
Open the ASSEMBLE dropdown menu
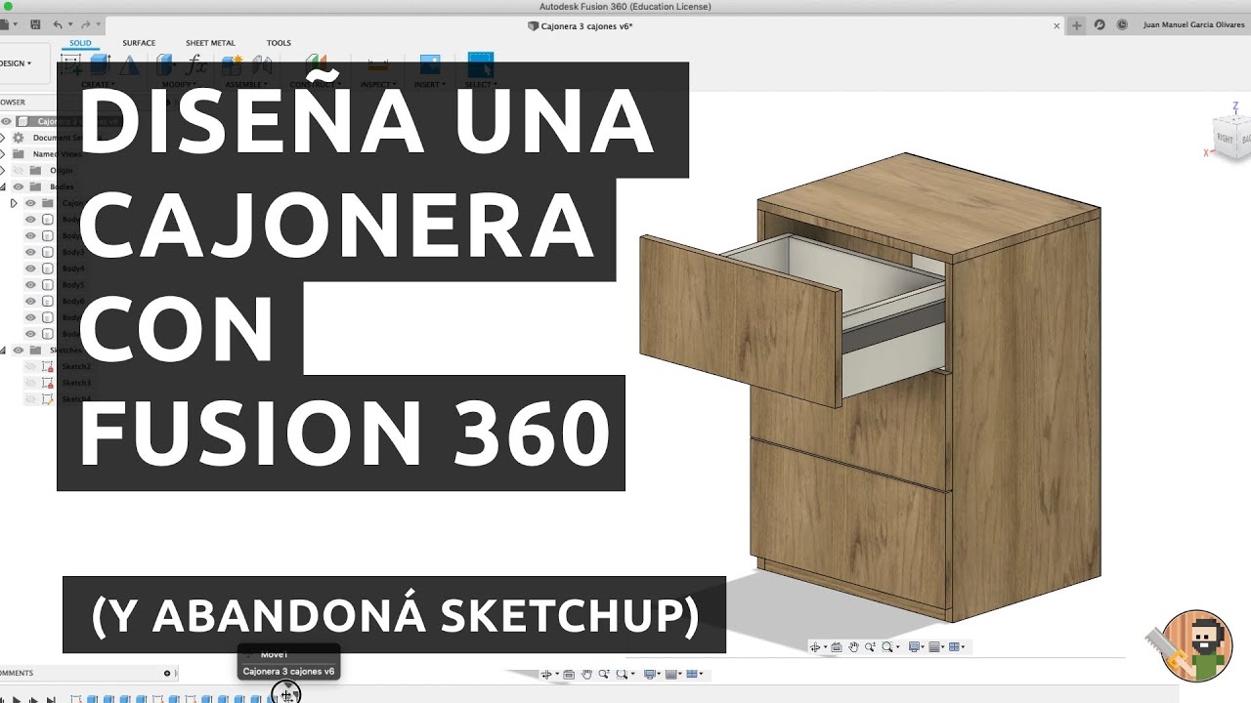(246, 85)
